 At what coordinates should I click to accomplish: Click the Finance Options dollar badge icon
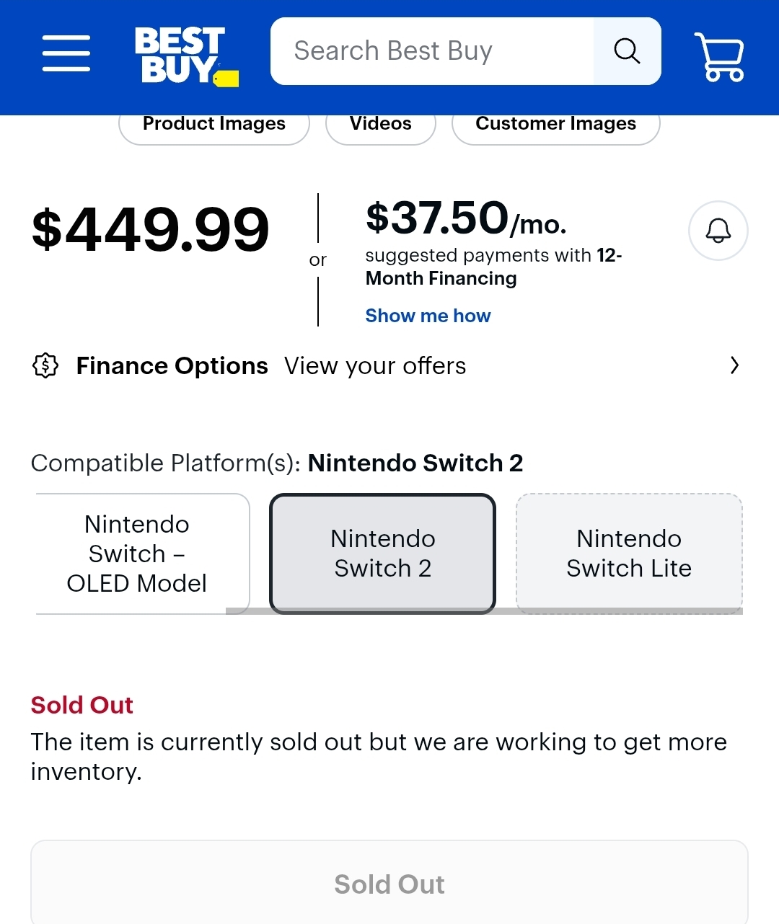pyautogui.click(x=45, y=365)
